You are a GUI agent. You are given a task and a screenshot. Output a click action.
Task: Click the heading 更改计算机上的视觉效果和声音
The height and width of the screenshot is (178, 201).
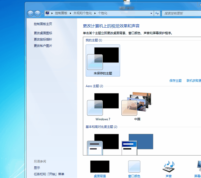point(111,26)
